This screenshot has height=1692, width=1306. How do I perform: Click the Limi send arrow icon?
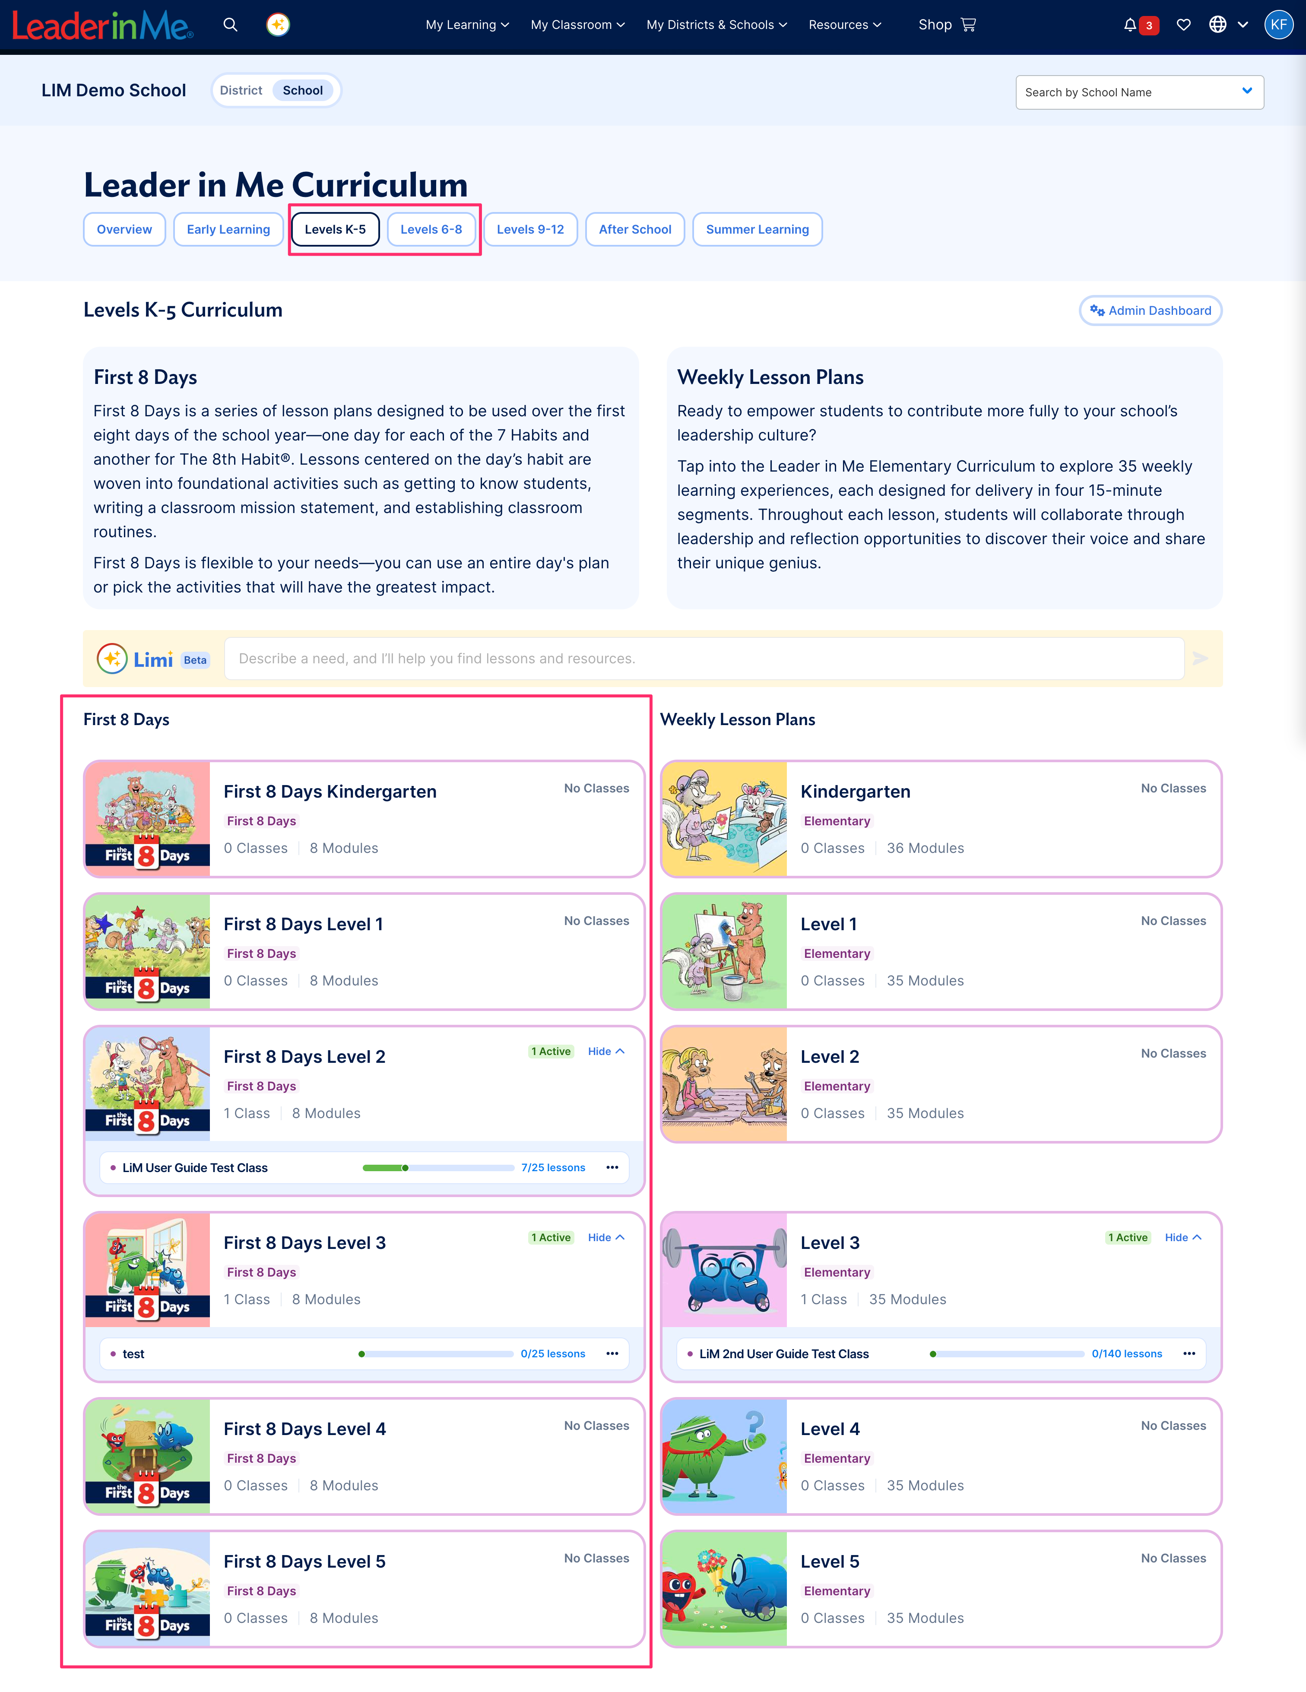click(1200, 659)
